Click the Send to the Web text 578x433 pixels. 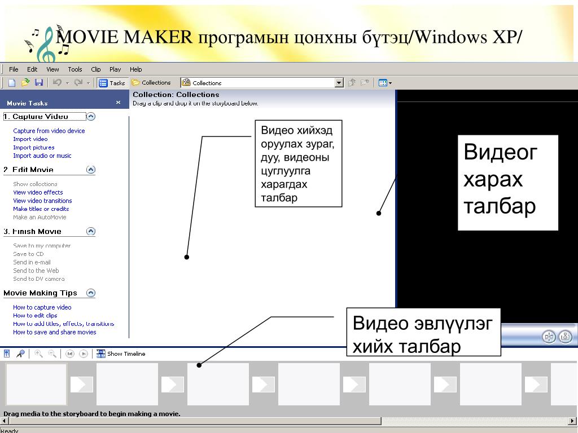point(36,271)
